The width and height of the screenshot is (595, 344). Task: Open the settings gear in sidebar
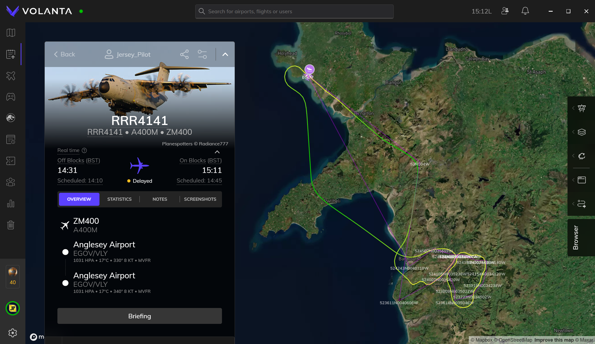coord(13,333)
